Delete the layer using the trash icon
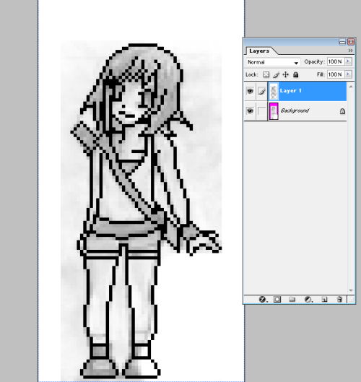 (x=339, y=299)
